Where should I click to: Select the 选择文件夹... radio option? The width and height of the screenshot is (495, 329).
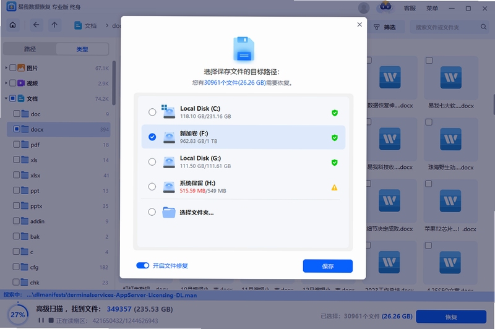pyautogui.click(x=152, y=212)
